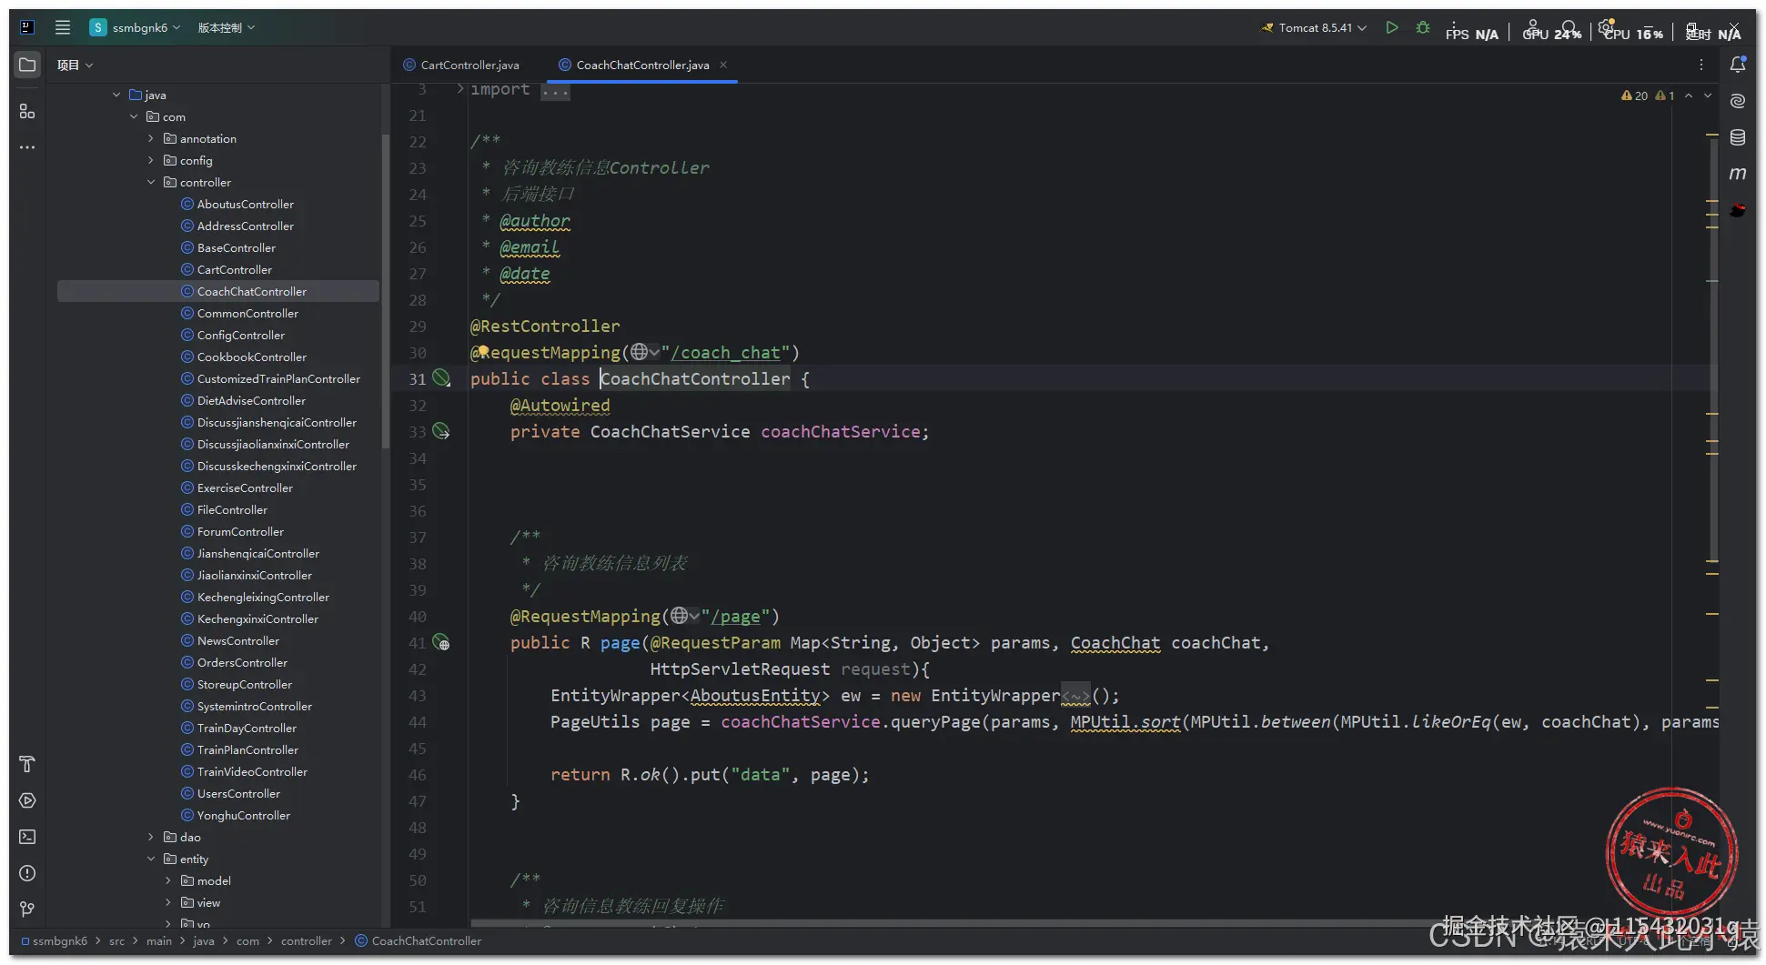This screenshot has height=965, width=1766.
Task: Collapse the controller package folder
Action: 151,182
